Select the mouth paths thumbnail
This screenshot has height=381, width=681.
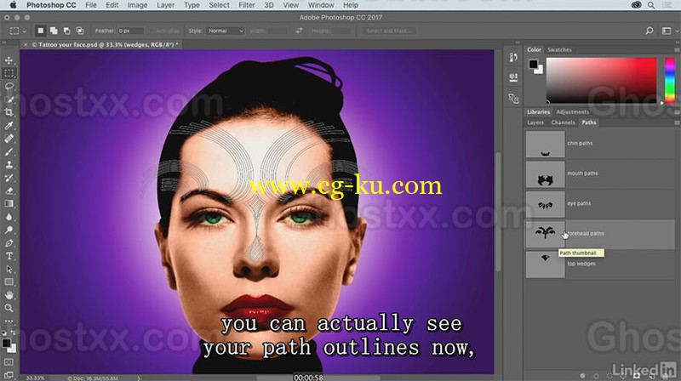point(545,174)
